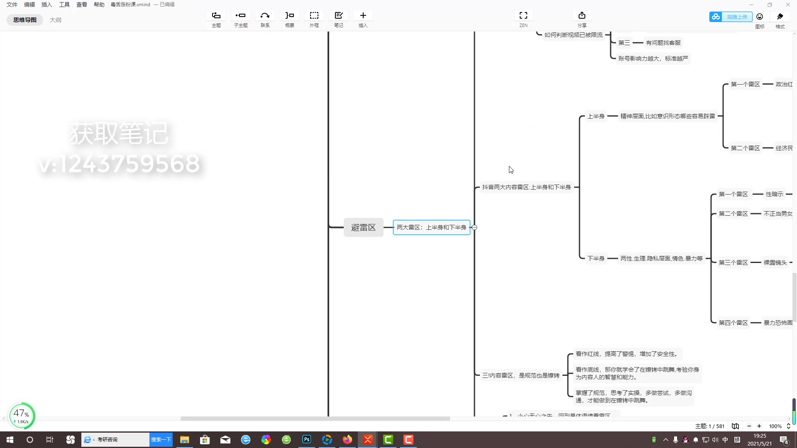Select the 两大雷区：上半身和下半身 topic

[431, 227]
